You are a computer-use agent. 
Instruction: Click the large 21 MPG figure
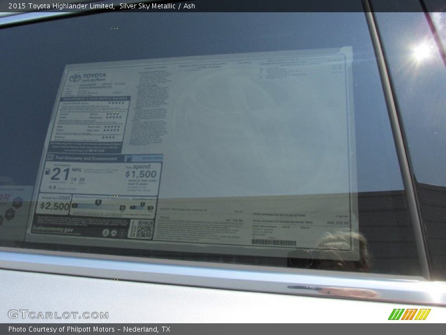tap(61, 174)
